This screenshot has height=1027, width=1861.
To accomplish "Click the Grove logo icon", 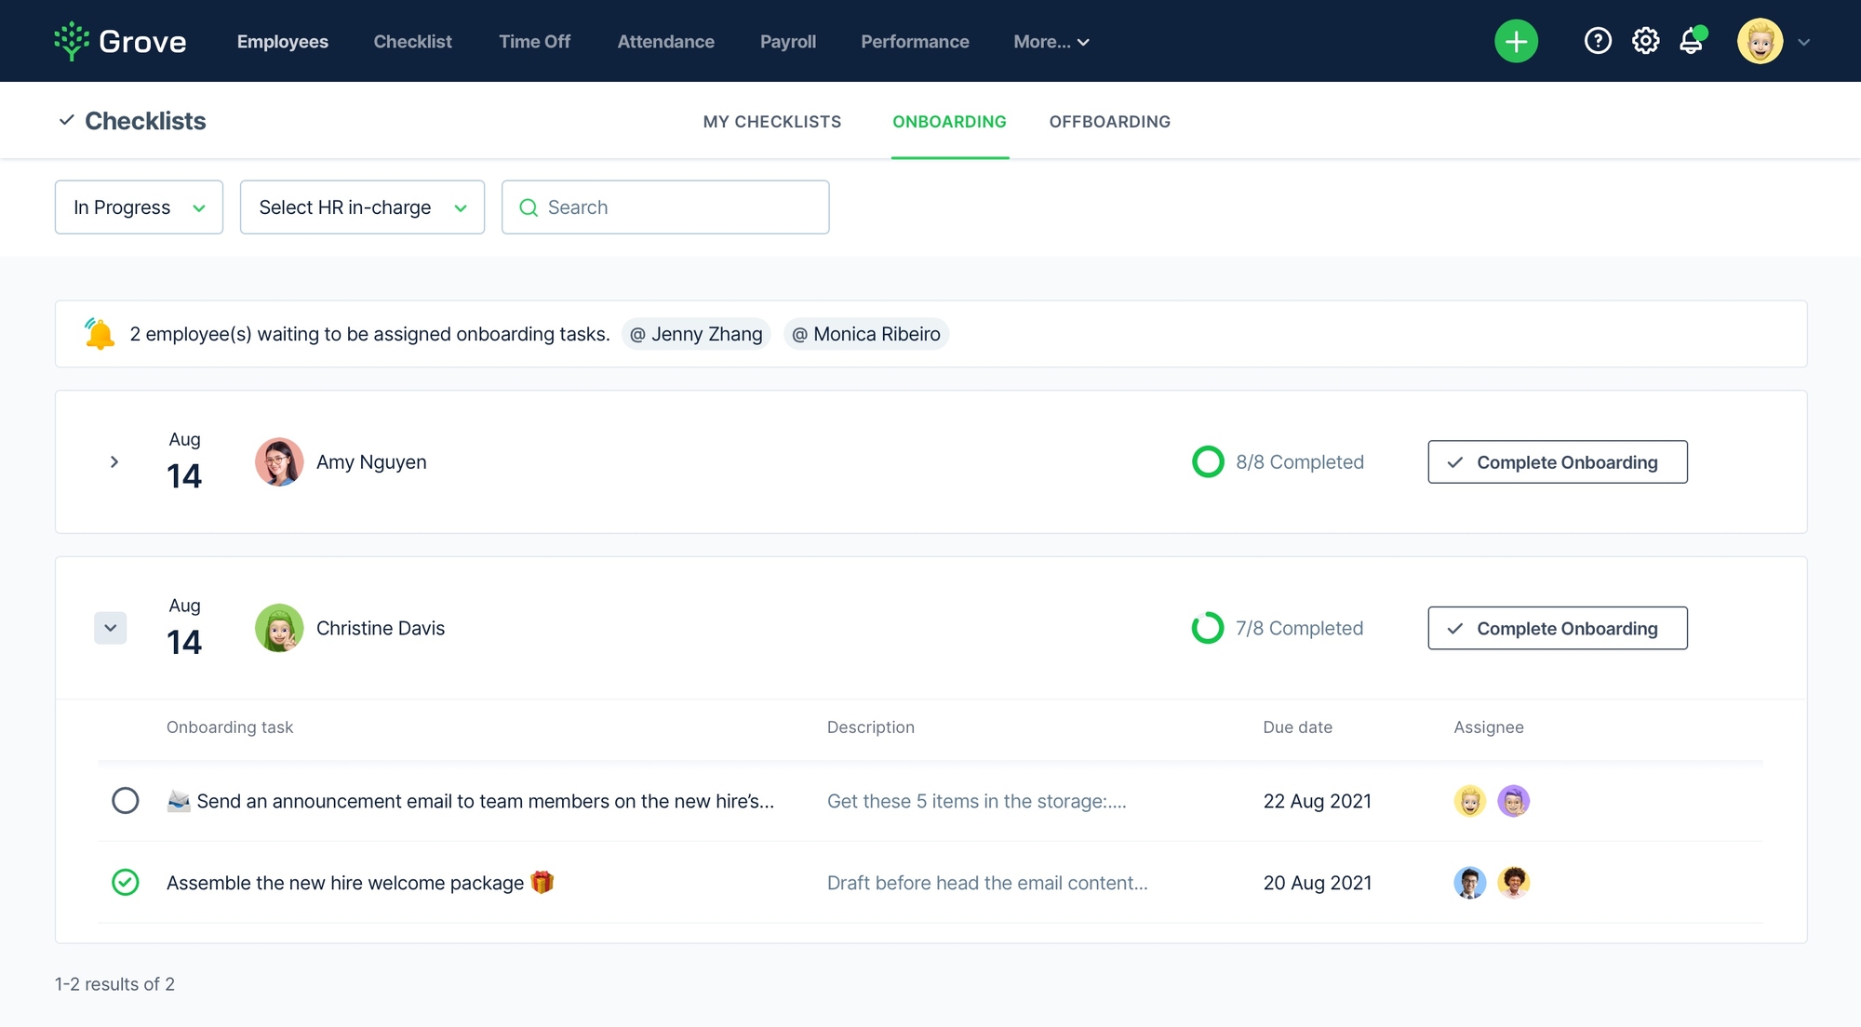I will (x=73, y=41).
